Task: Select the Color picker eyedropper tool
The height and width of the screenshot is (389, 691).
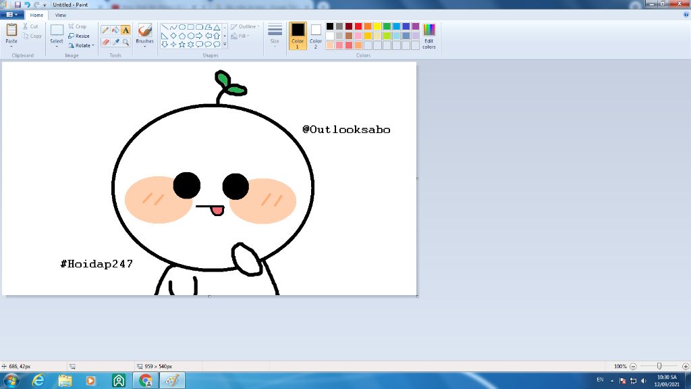Action: 115,43
